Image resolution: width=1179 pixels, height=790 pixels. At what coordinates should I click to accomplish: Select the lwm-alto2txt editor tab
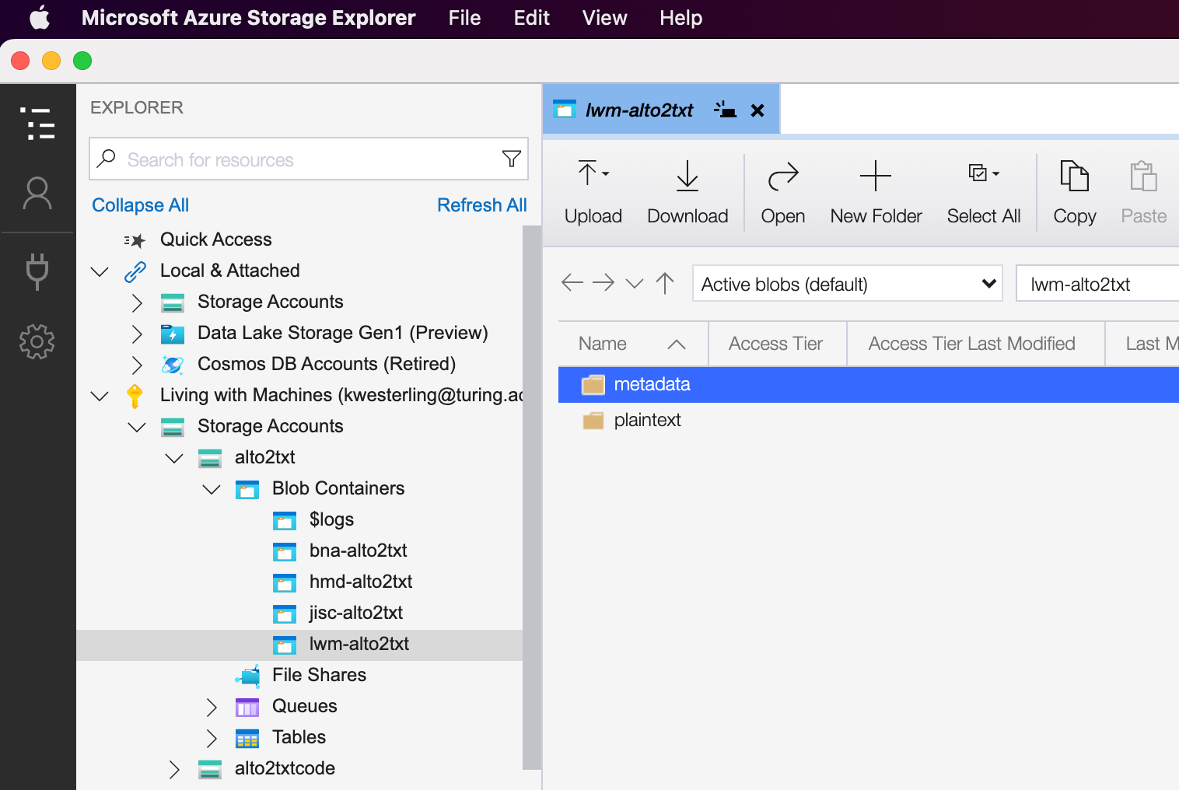[x=661, y=110]
